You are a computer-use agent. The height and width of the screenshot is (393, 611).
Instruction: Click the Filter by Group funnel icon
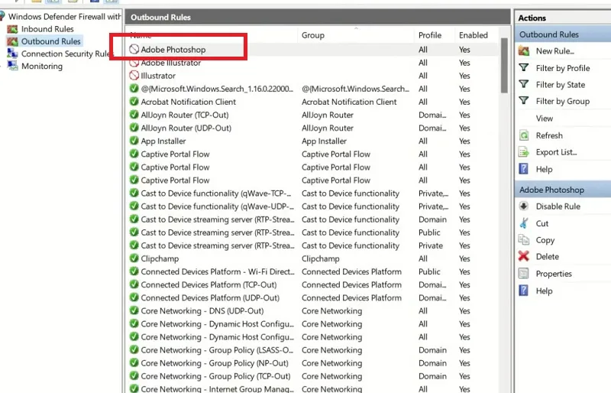pos(524,101)
